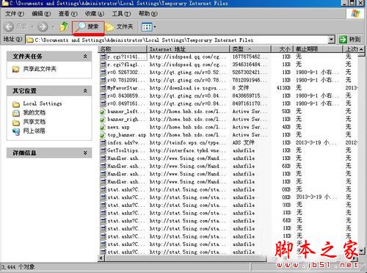
Task: Click the 网上邻居 network icon
Action: pos(16,131)
